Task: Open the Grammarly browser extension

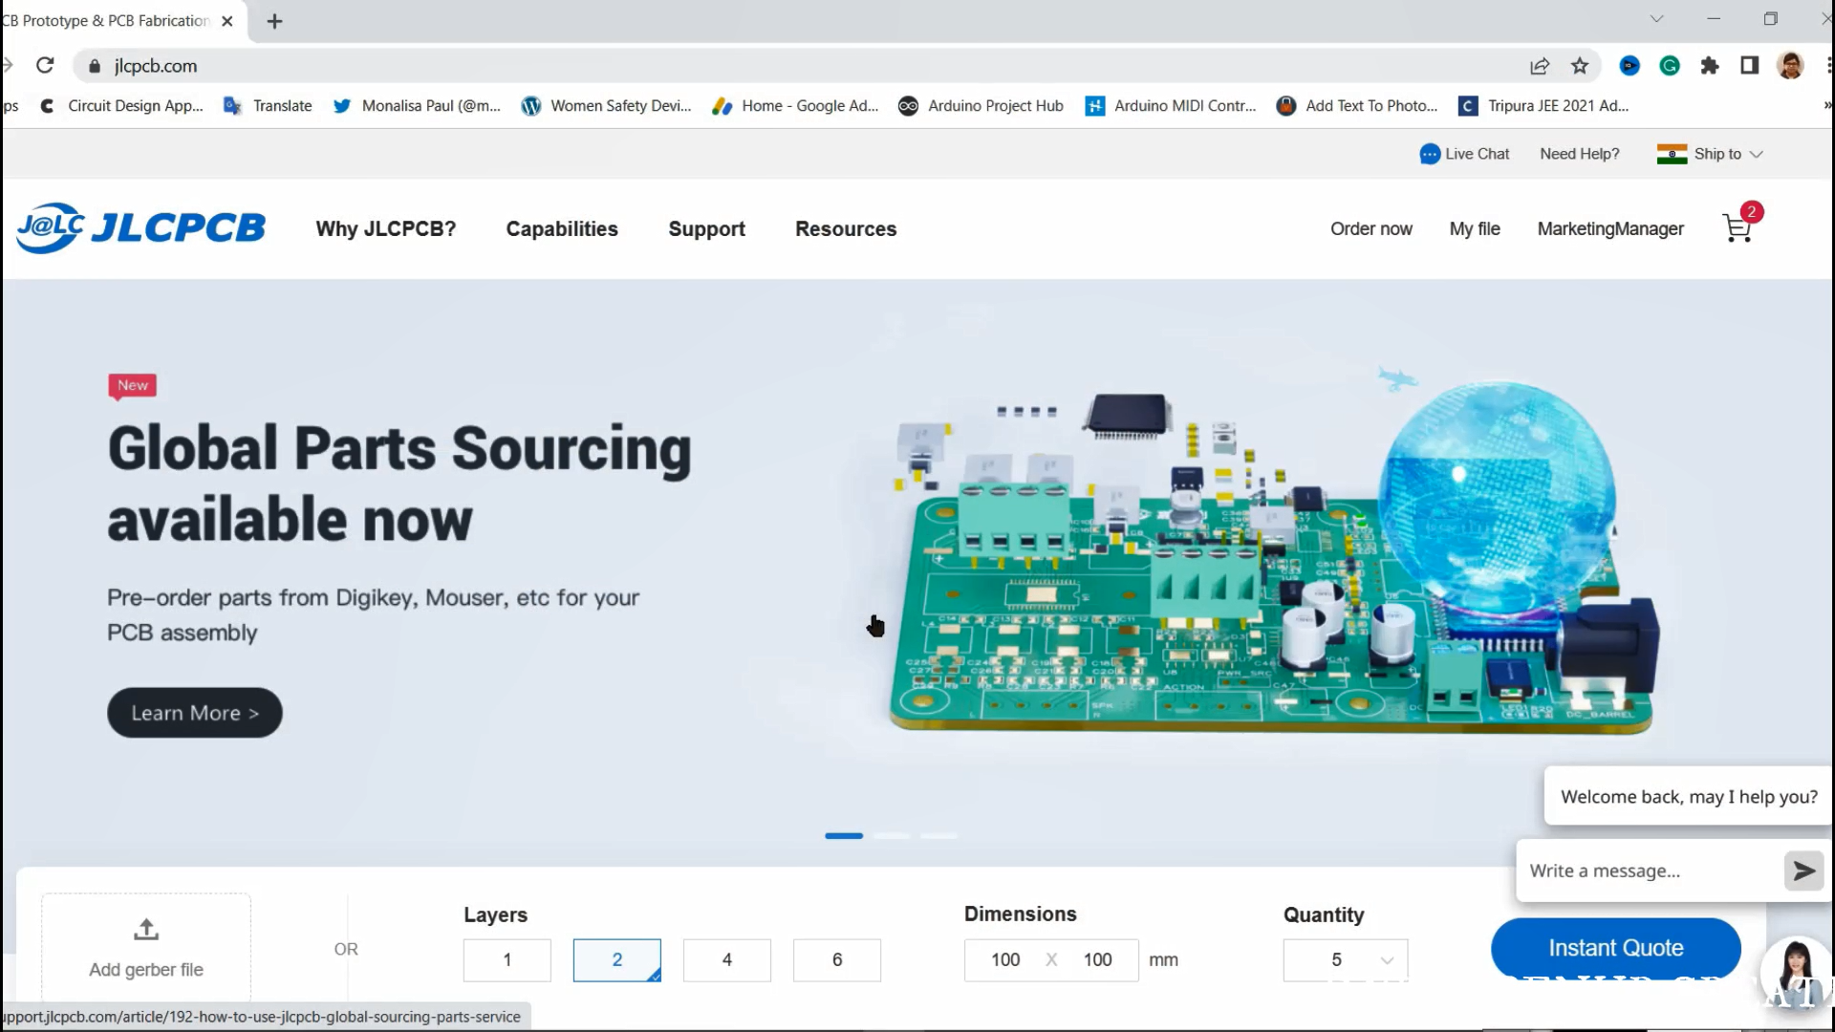Action: [1670, 66]
